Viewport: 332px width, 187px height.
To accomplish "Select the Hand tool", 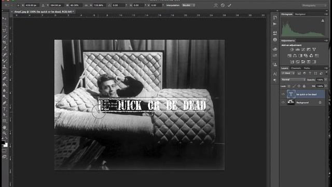I will [5, 127].
